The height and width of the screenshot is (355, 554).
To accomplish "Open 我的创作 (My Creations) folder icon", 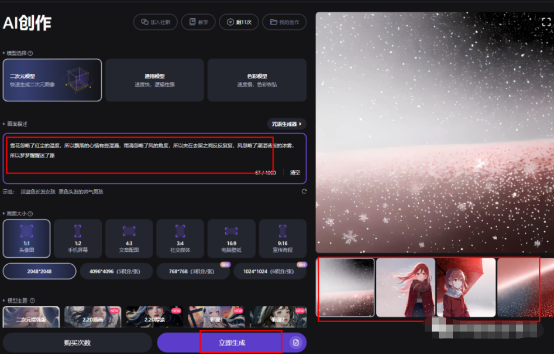I will [273, 22].
